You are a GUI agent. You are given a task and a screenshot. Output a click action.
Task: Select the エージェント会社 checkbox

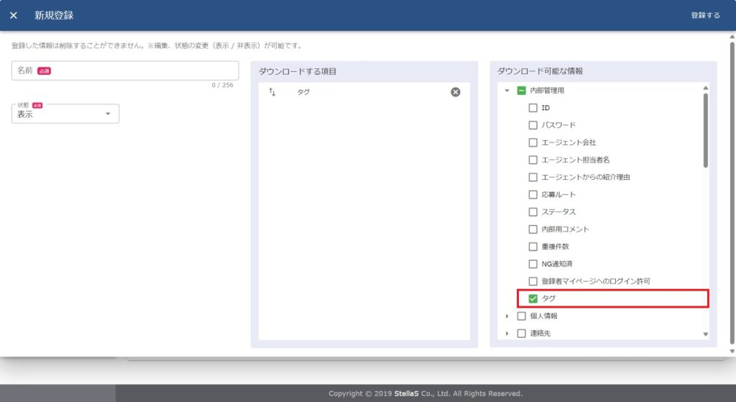(533, 142)
